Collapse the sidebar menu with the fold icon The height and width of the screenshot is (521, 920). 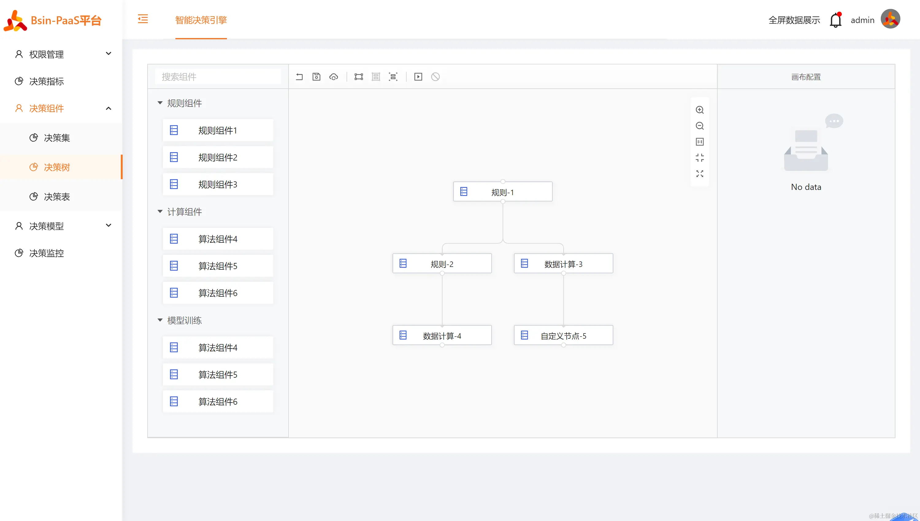[143, 19]
